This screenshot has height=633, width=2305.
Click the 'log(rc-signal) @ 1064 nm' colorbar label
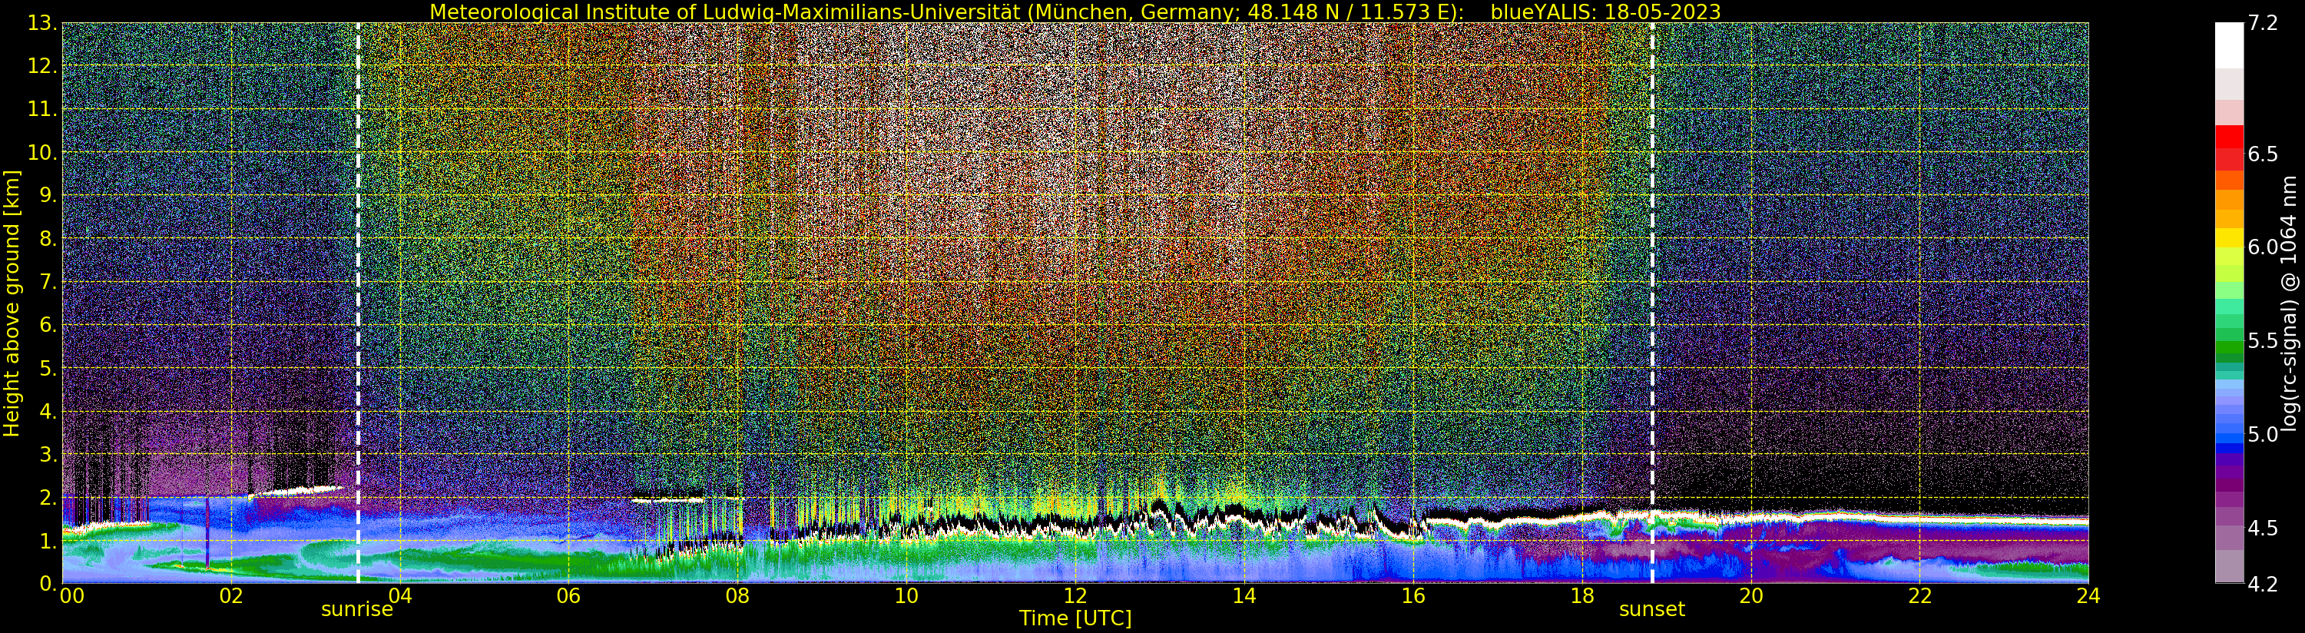[2289, 303]
